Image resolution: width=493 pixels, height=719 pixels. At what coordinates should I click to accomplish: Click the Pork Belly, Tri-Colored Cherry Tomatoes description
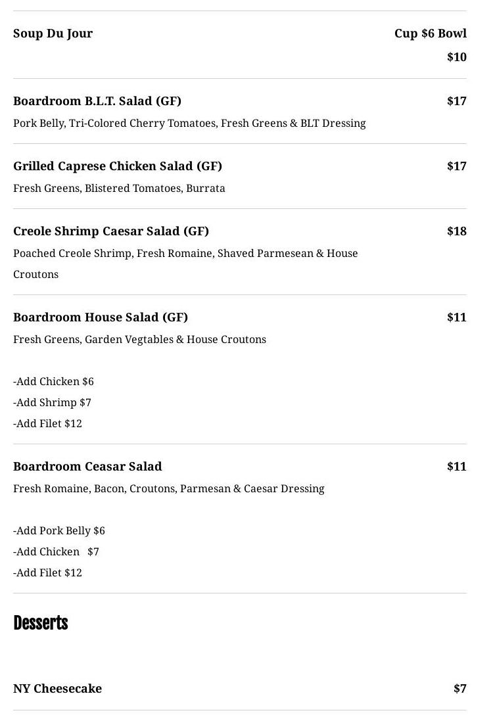pos(189,124)
